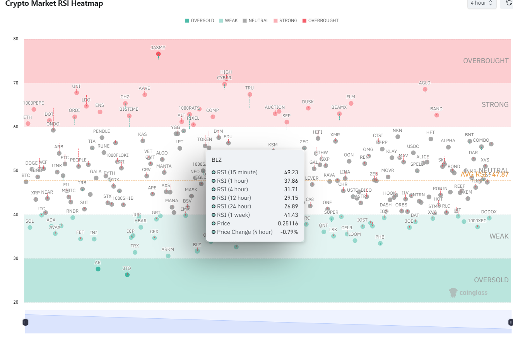
Task: Select the AGLD data point
Action: [x=425, y=89]
